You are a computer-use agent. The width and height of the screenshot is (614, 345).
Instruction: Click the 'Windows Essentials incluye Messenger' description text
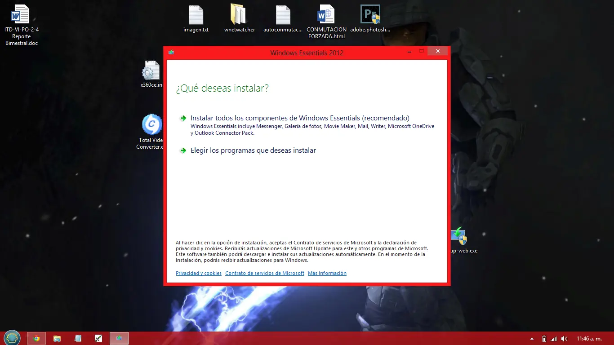point(312,129)
